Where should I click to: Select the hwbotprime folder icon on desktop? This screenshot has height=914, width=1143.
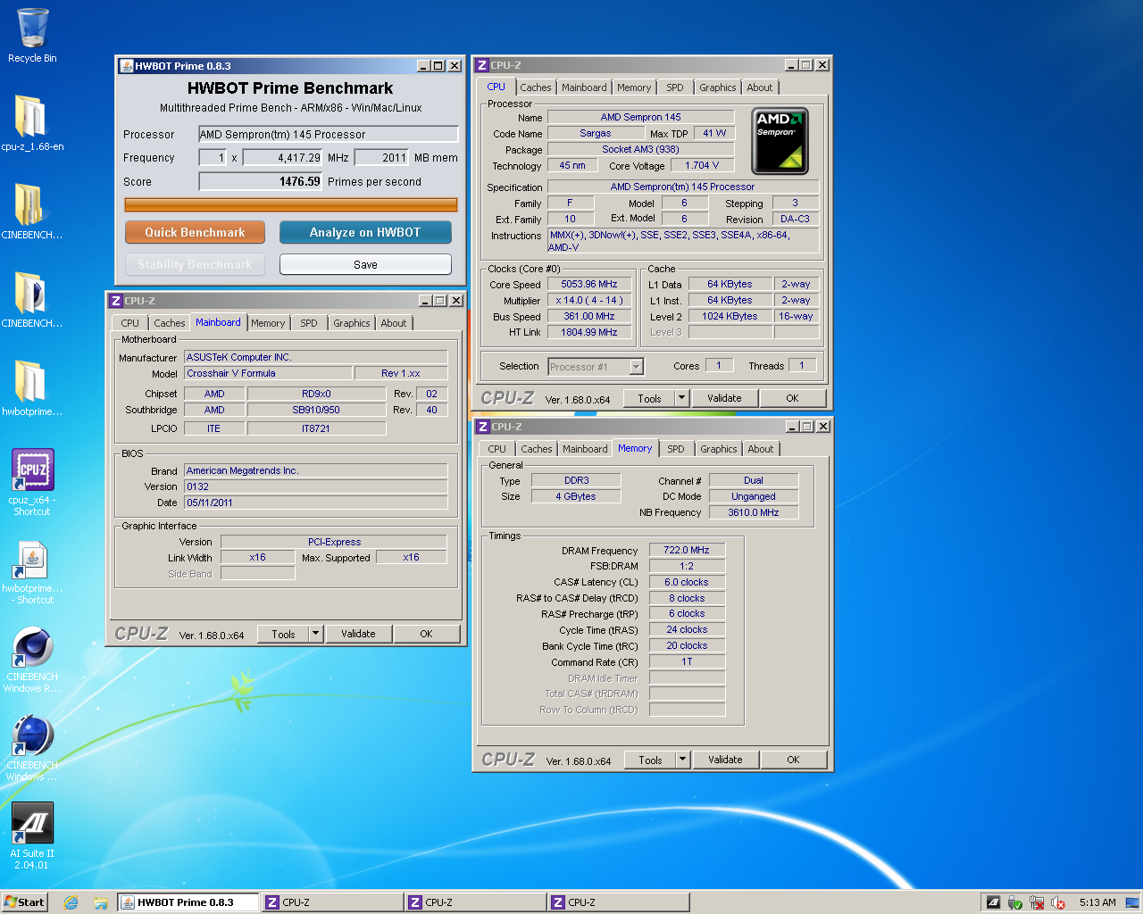32,388
